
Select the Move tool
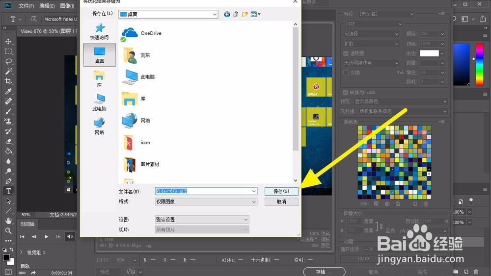[x=8, y=41]
